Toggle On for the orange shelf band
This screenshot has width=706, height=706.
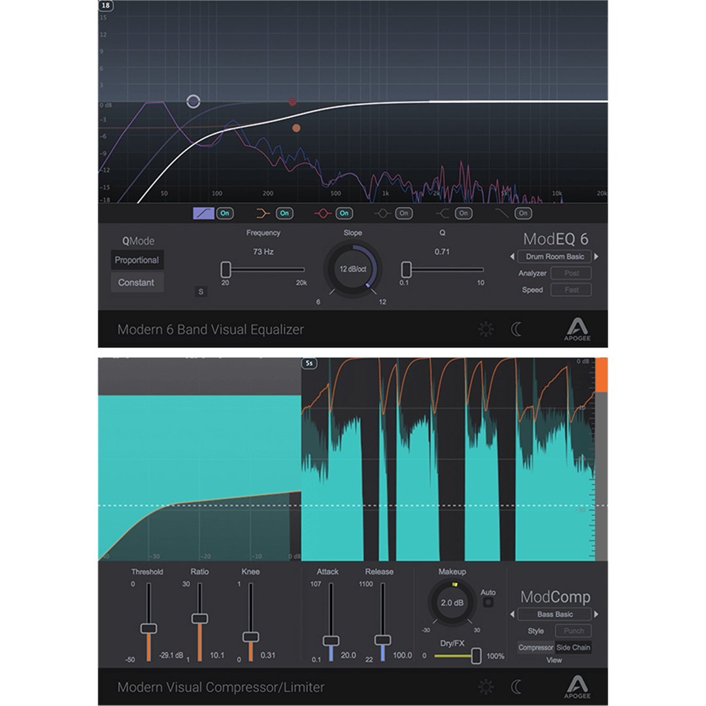pos(284,213)
